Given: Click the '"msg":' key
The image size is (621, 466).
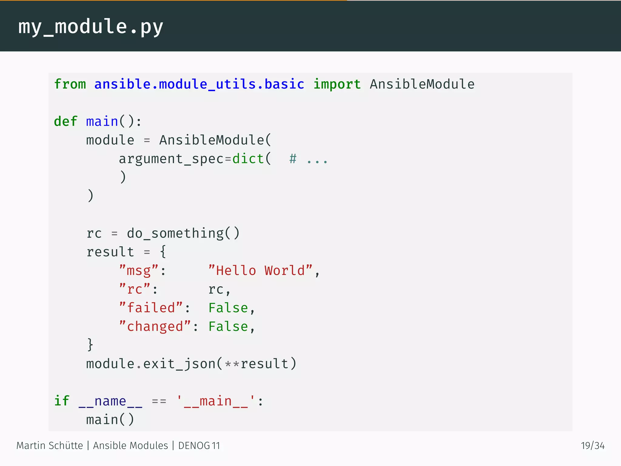Looking at the screenshot, I should (x=143, y=271).
